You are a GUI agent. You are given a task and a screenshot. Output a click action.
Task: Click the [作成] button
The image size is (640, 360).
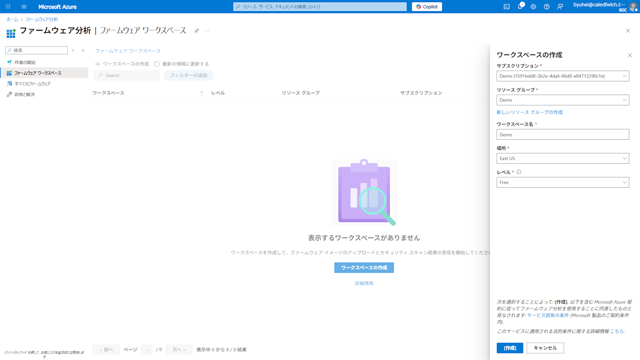(510, 348)
